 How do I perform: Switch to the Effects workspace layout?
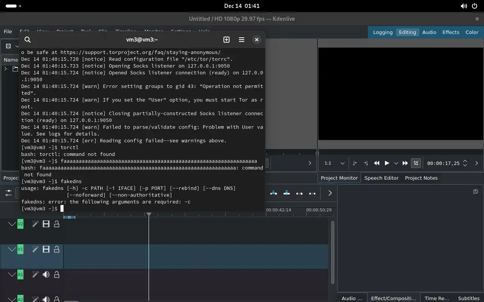[x=451, y=32]
